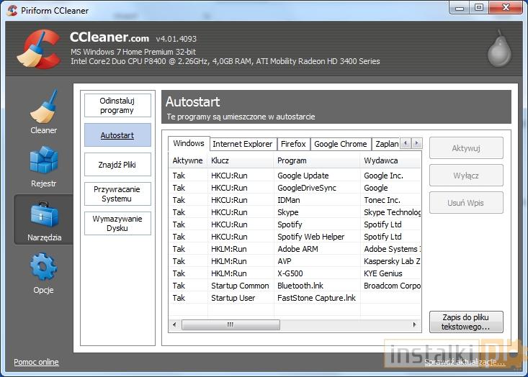Click the scrollbar right arrow
Viewport: 528px width, 377px height.
(414, 324)
